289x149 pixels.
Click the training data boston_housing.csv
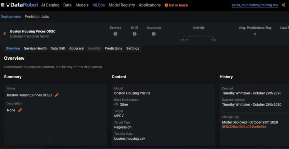coord(130,139)
